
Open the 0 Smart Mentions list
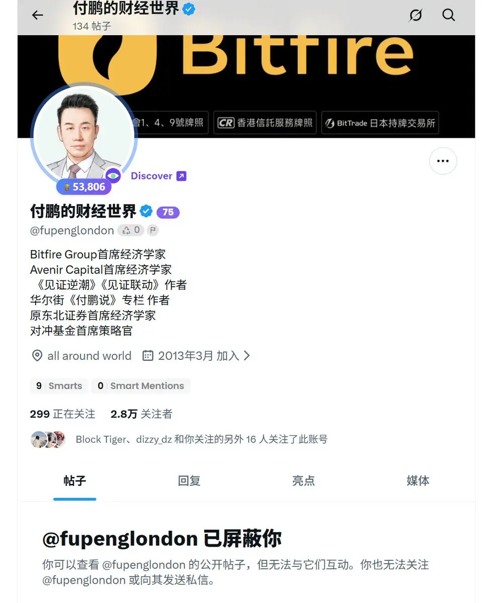click(x=141, y=386)
